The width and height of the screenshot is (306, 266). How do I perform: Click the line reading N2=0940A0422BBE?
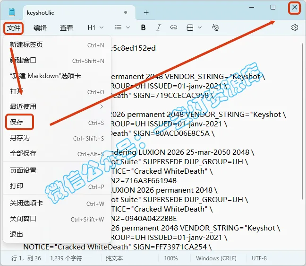[144, 219]
